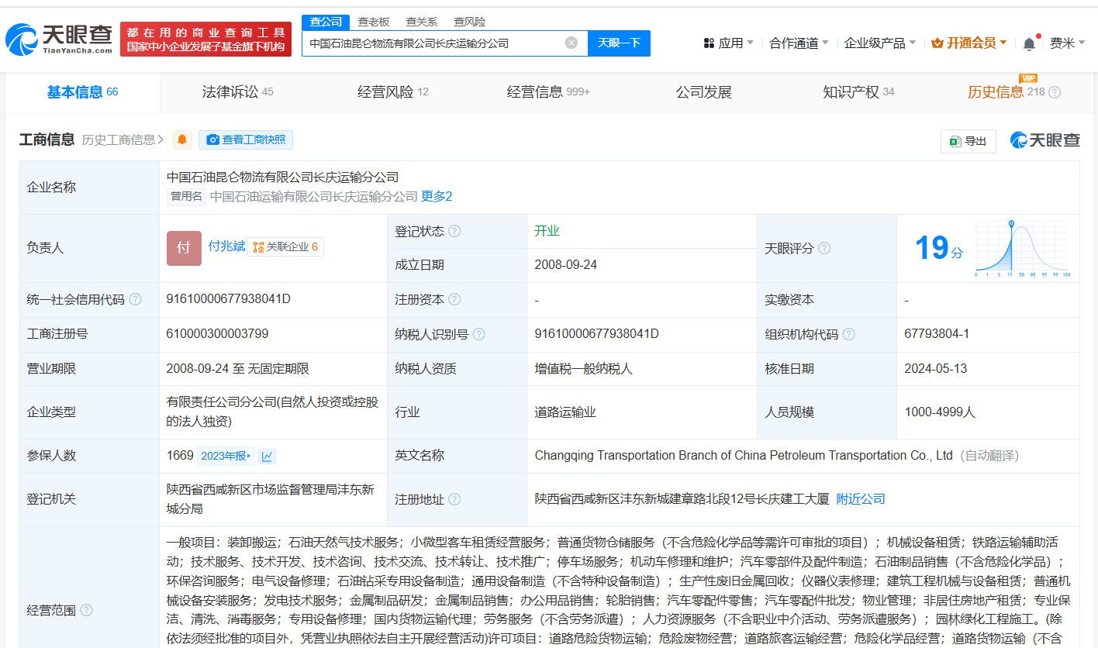Click the 天眼一下 search button

[x=619, y=43]
